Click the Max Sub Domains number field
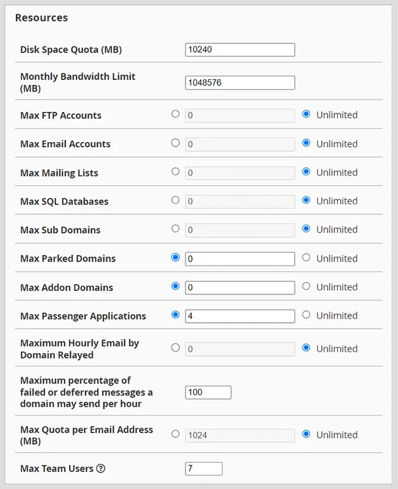Screen dimensions: 398x489 click(x=240, y=230)
